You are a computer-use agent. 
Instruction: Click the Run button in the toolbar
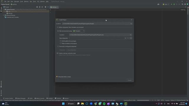click(x=172, y=4)
